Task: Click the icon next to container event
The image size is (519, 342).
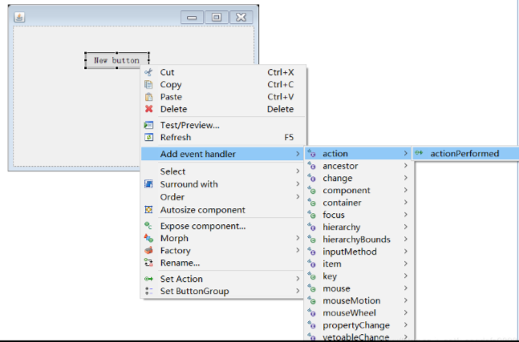Action: click(x=311, y=202)
